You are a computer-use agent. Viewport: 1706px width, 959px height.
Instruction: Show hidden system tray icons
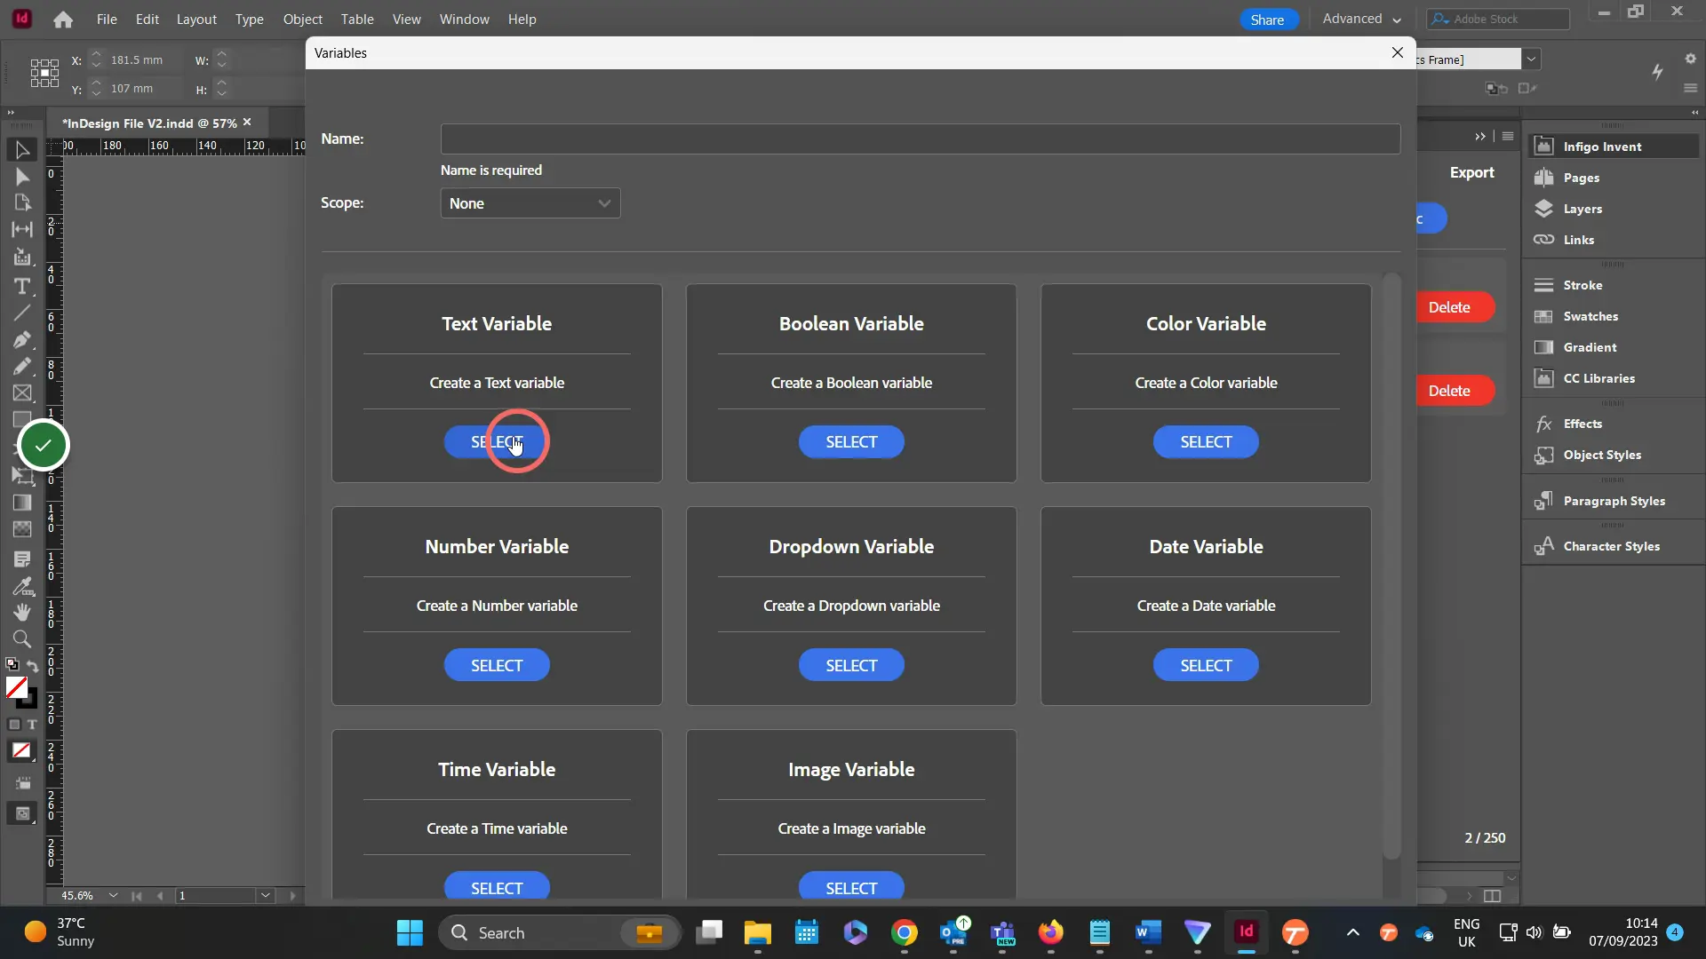[1352, 932]
